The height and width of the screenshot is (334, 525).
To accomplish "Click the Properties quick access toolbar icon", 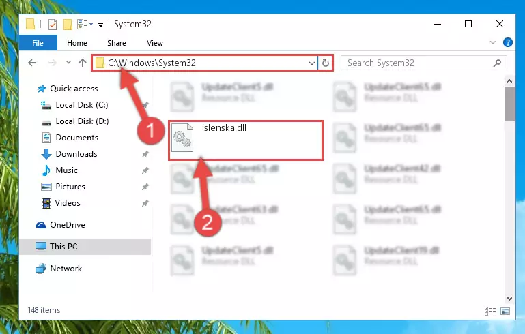I will [x=53, y=24].
